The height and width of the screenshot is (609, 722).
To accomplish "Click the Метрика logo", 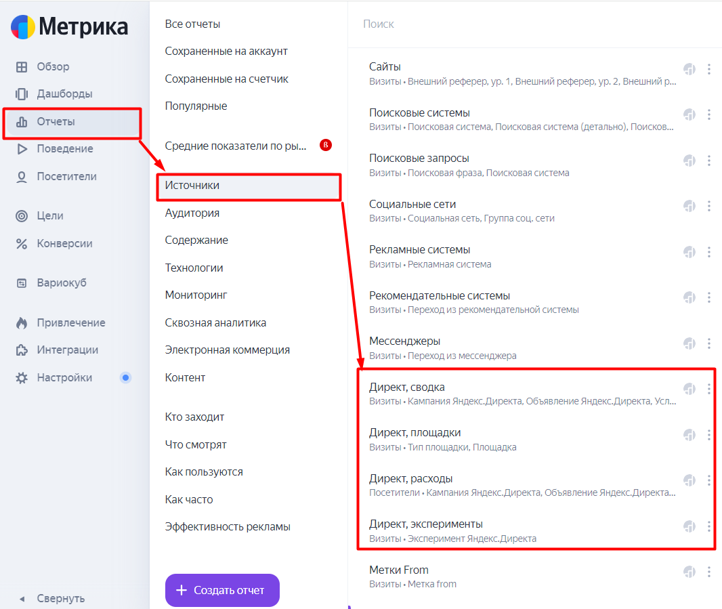I will tap(69, 26).
